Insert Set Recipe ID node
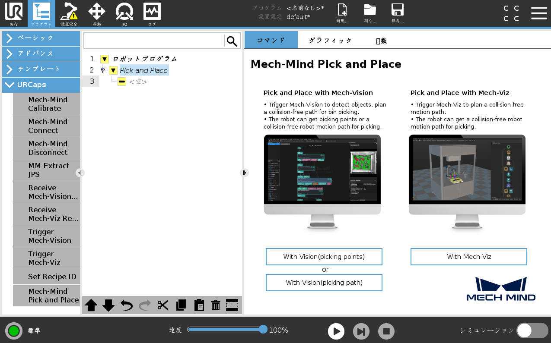Viewport: 551px width, 343px height. (46, 277)
